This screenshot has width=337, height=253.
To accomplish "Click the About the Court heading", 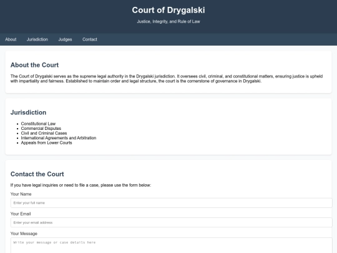I will coord(34,65).
